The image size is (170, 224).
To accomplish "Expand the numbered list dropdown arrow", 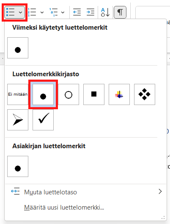I will point(42,12).
